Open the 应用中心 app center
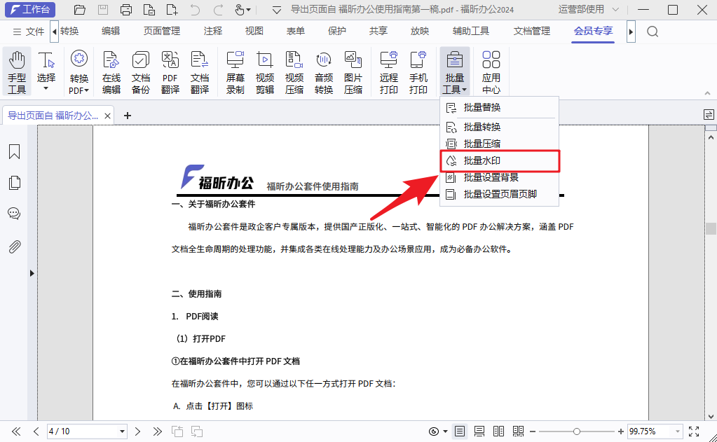 coord(491,70)
